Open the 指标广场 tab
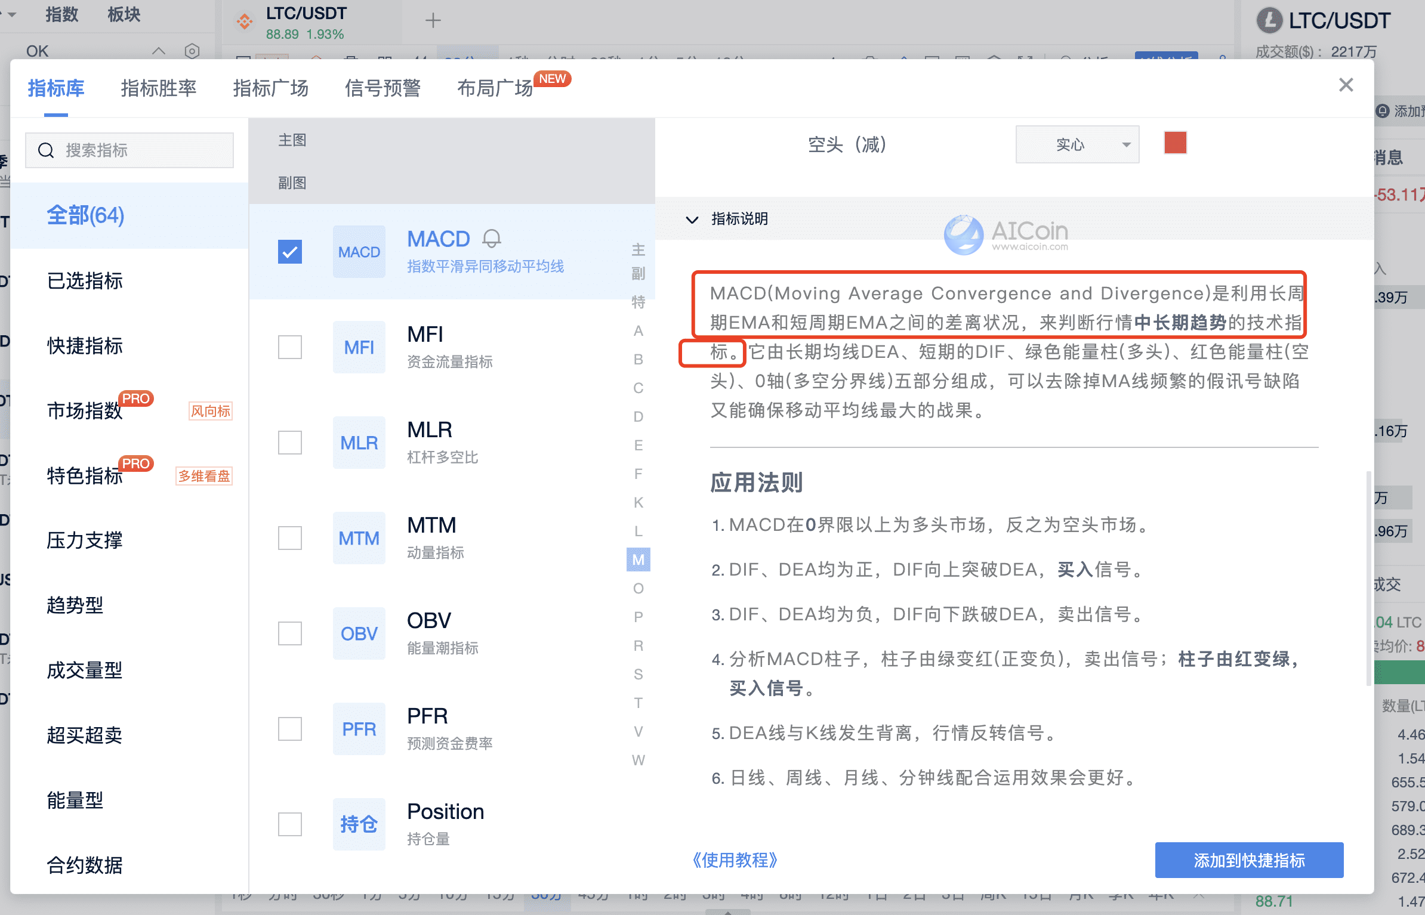The height and width of the screenshot is (915, 1425). [271, 88]
